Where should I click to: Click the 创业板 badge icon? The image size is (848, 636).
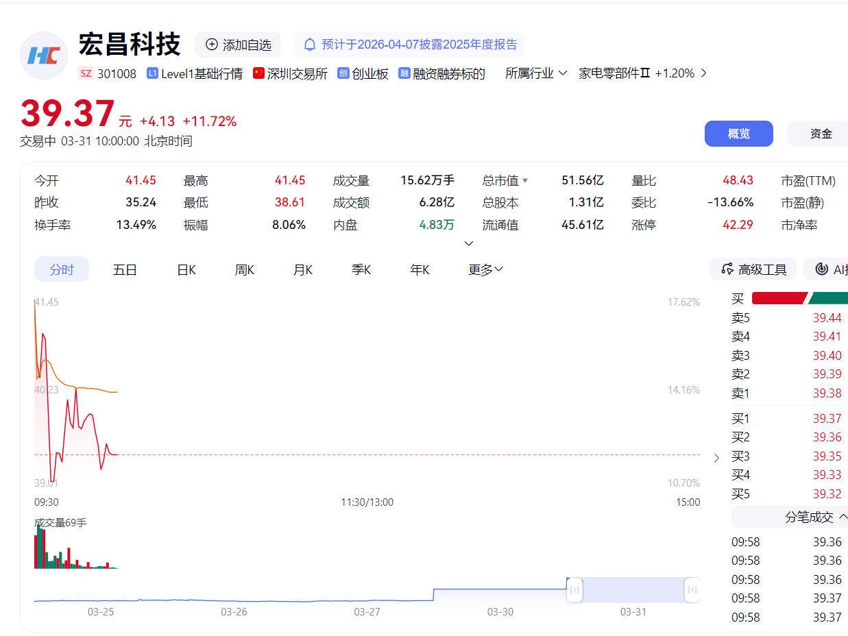click(x=343, y=73)
